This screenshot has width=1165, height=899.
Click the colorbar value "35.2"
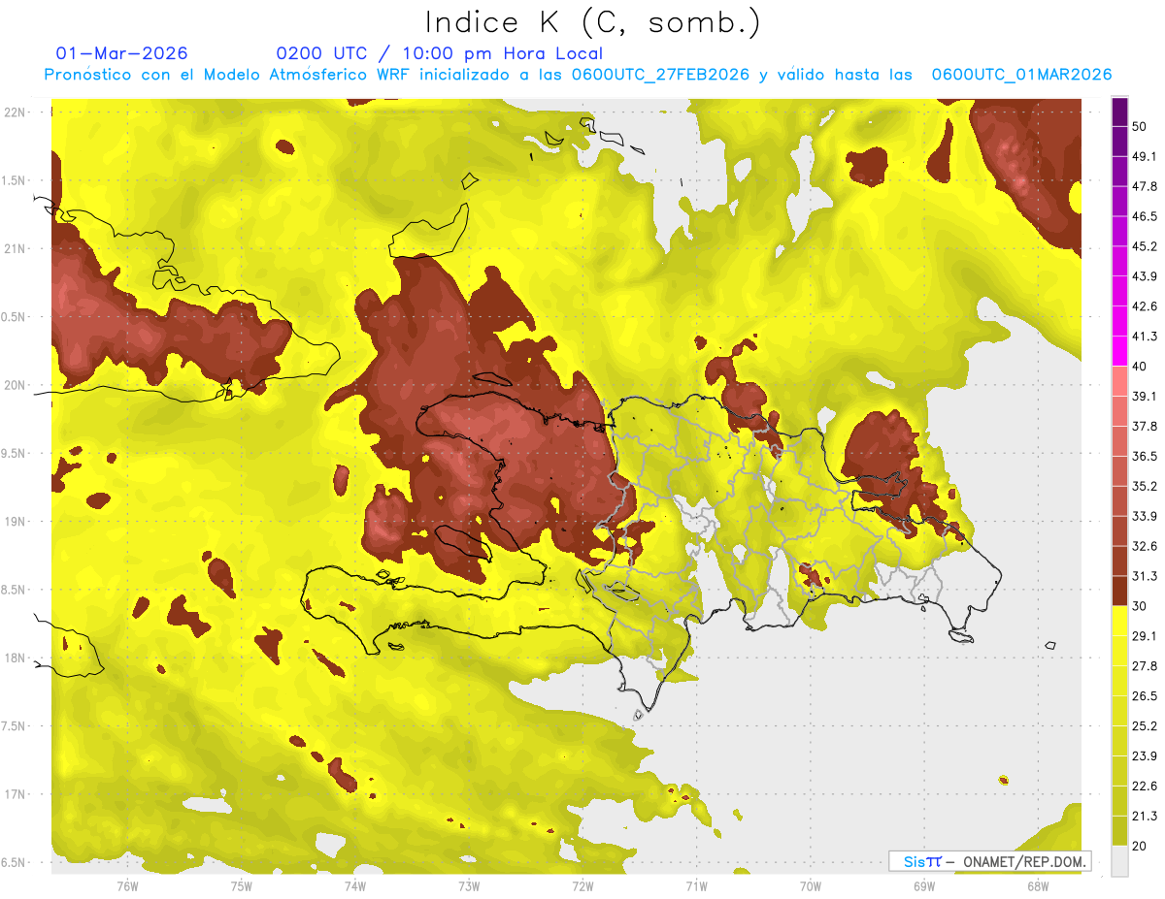[x=1144, y=486]
